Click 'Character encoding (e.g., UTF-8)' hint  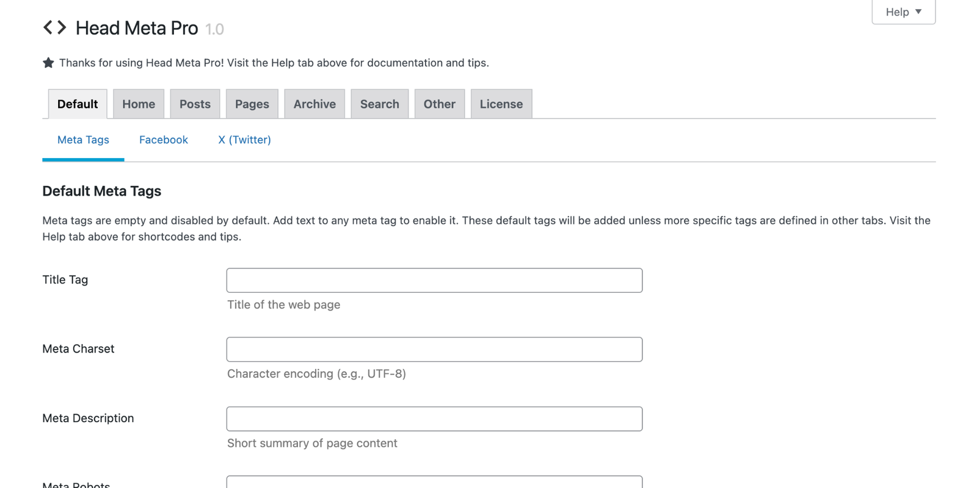point(316,373)
